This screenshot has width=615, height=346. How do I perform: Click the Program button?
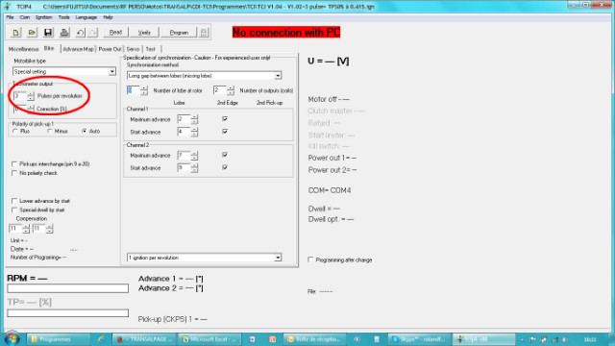pyautogui.click(x=179, y=33)
